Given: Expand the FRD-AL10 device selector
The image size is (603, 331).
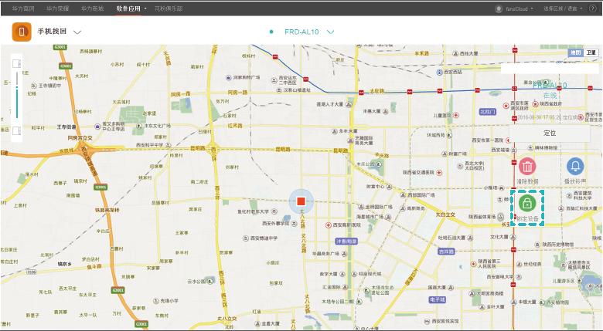Looking at the screenshot, I should 331,32.
